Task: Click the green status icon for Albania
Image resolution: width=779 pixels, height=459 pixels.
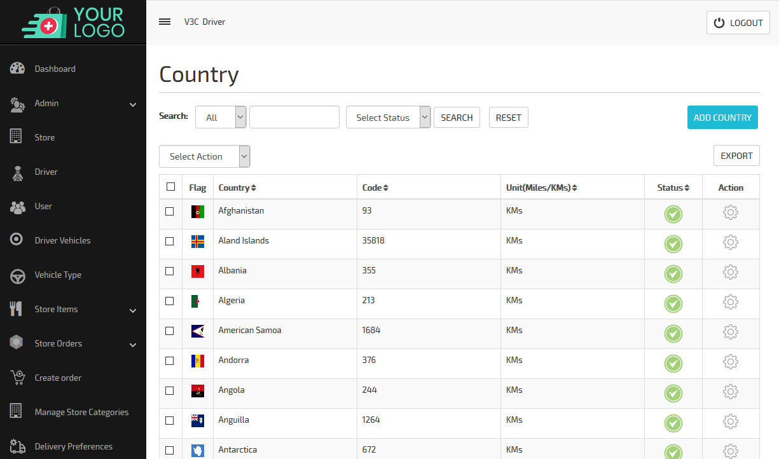Action: [x=673, y=274]
